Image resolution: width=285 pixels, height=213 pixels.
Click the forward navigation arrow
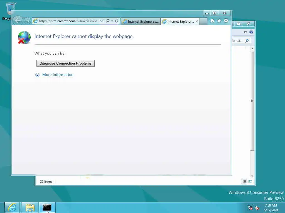click(x=28, y=21)
